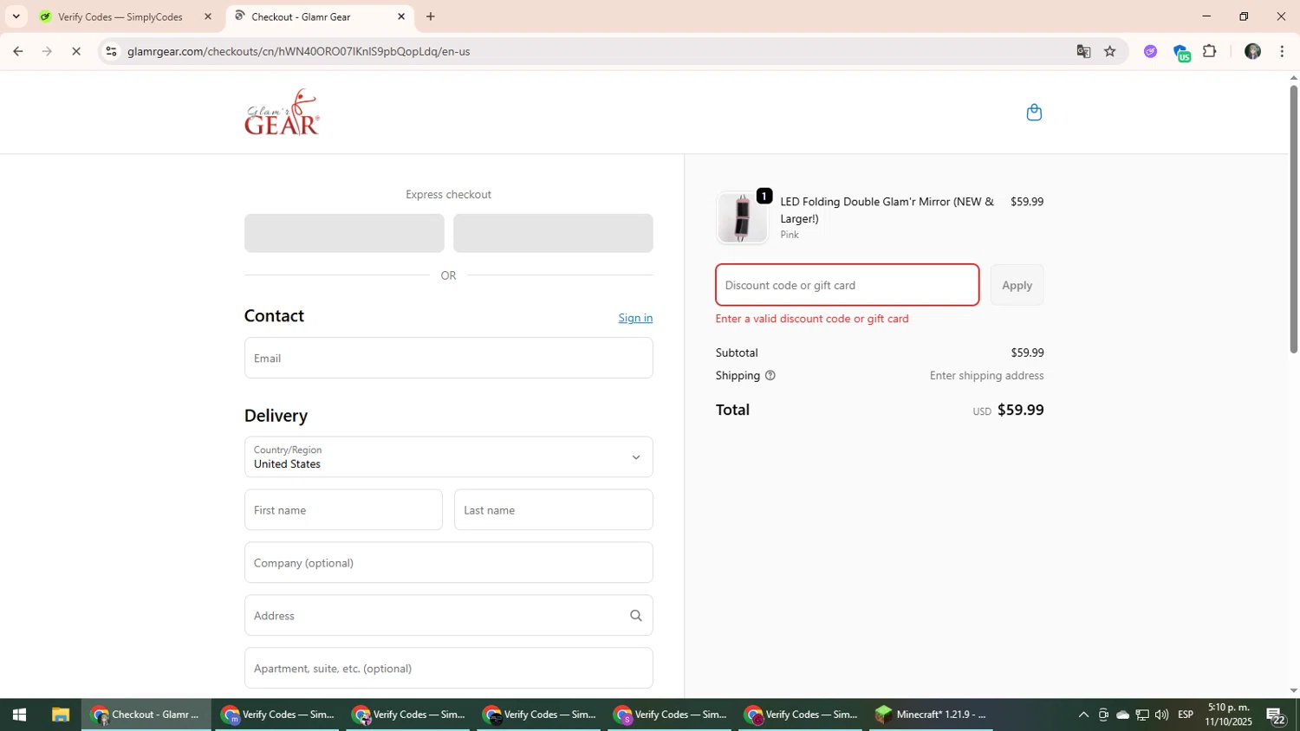The image size is (1300, 731).
Task: Click the browser back arrow
Action: click(x=17, y=51)
